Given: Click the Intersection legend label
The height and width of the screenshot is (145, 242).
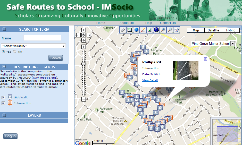Looking at the screenshot, I should click(23, 103).
